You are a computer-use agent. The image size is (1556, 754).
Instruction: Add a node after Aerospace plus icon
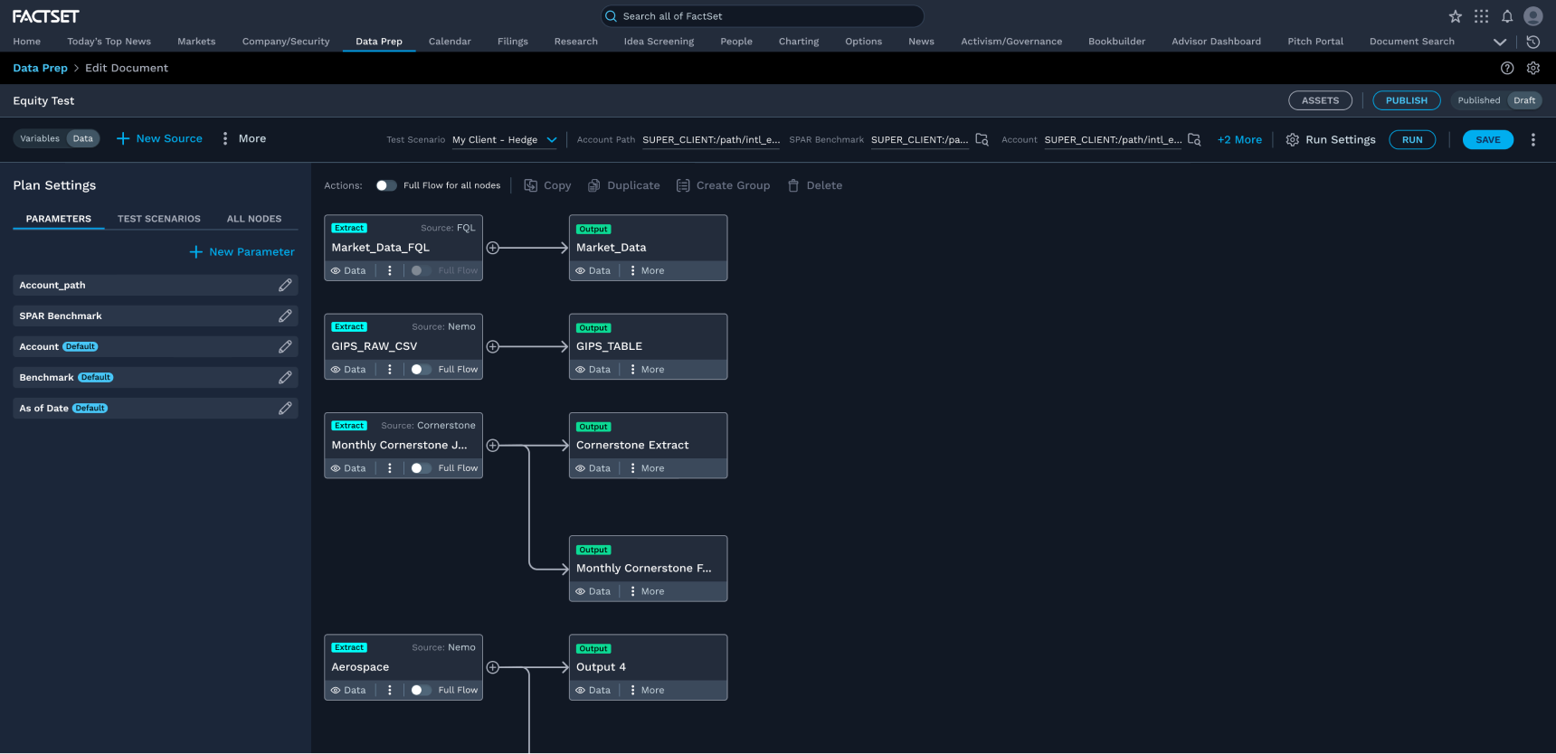click(493, 667)
